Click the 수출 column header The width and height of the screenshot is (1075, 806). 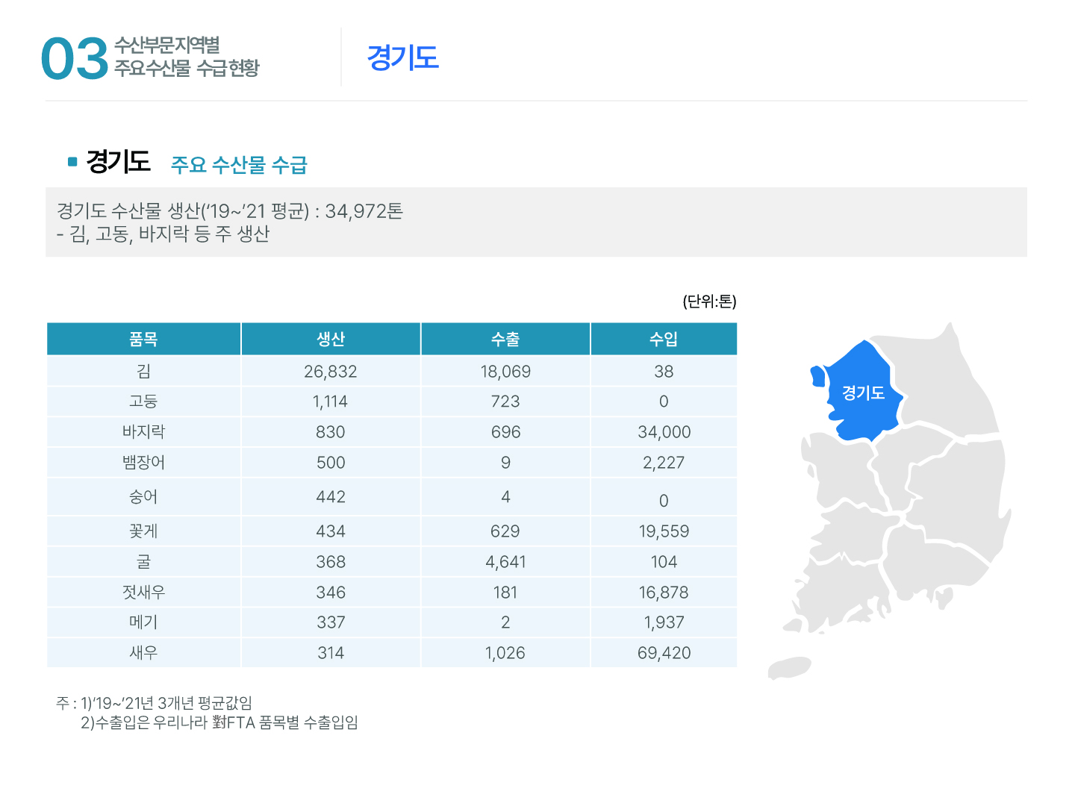(505, 339)
